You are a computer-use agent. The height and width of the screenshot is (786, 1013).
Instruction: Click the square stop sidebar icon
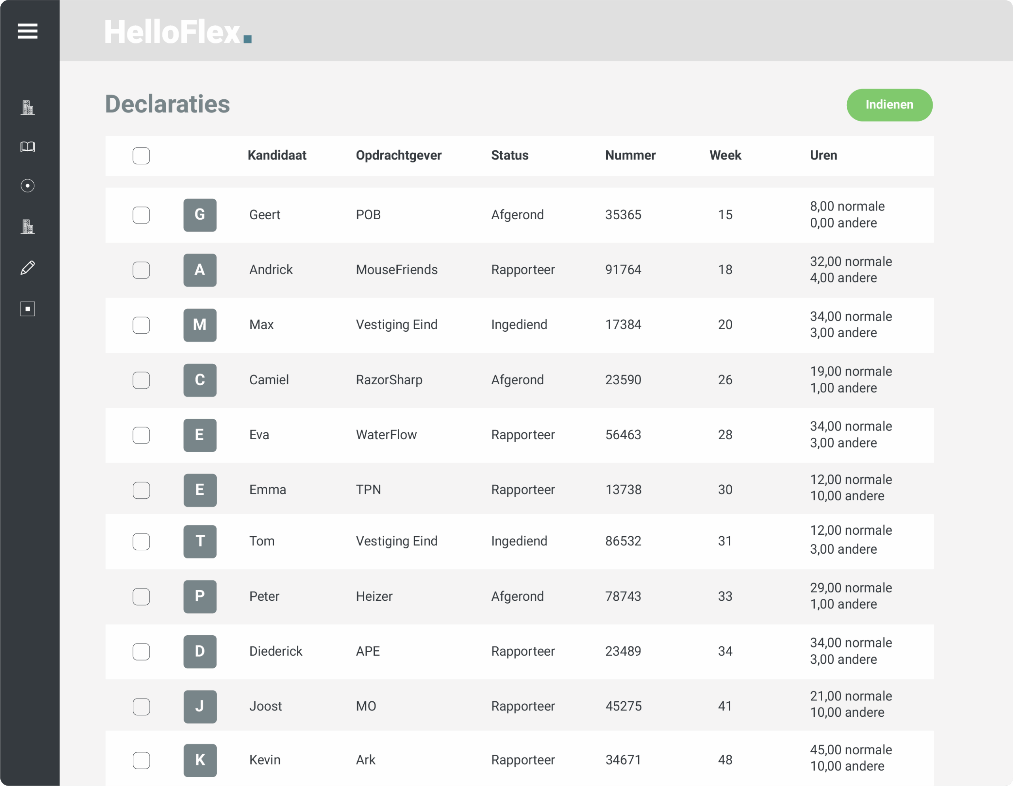(x=27, y=309)
